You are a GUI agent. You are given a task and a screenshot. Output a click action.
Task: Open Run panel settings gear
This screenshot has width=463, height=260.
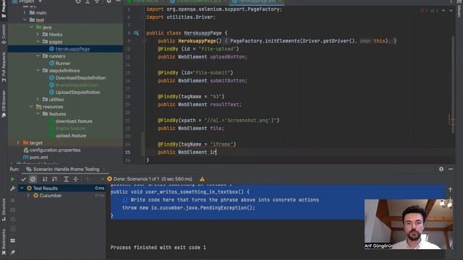(x=441, y=169)
